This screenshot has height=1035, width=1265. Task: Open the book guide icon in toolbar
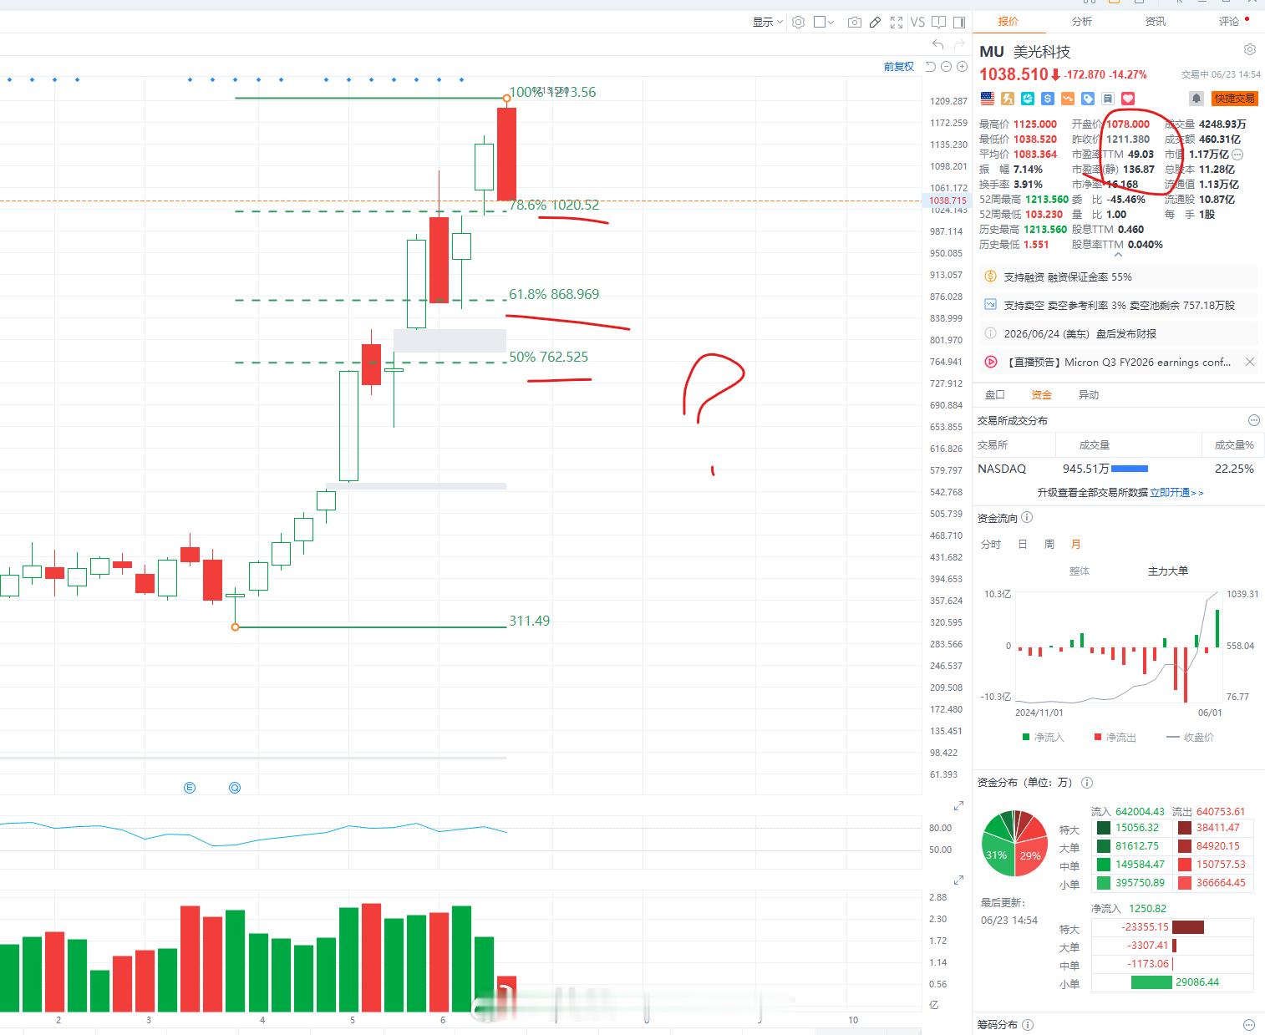coord(939,23)
